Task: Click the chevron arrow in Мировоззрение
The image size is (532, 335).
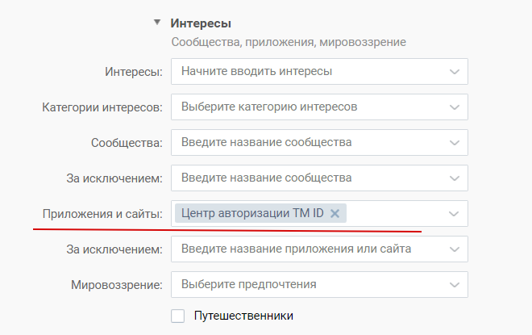Action: [455, 284]
